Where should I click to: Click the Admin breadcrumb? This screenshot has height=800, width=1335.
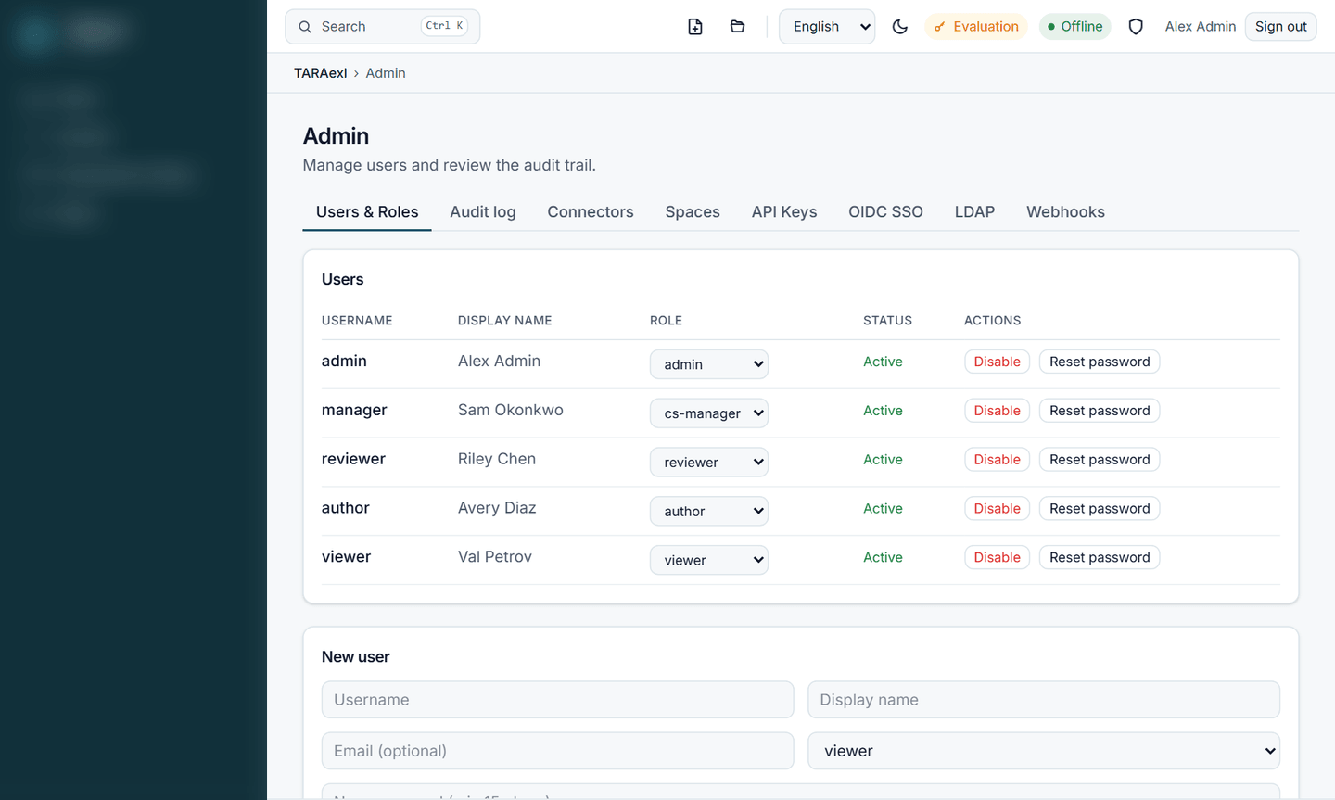click(x=386, y=73)
